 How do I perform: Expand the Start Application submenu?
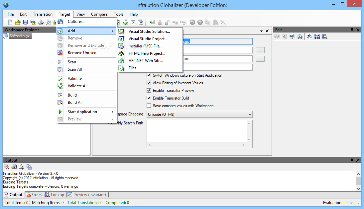pyautogui.click(x=86, y=112)
